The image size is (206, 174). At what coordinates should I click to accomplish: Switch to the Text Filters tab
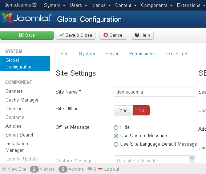pos(177,54)
